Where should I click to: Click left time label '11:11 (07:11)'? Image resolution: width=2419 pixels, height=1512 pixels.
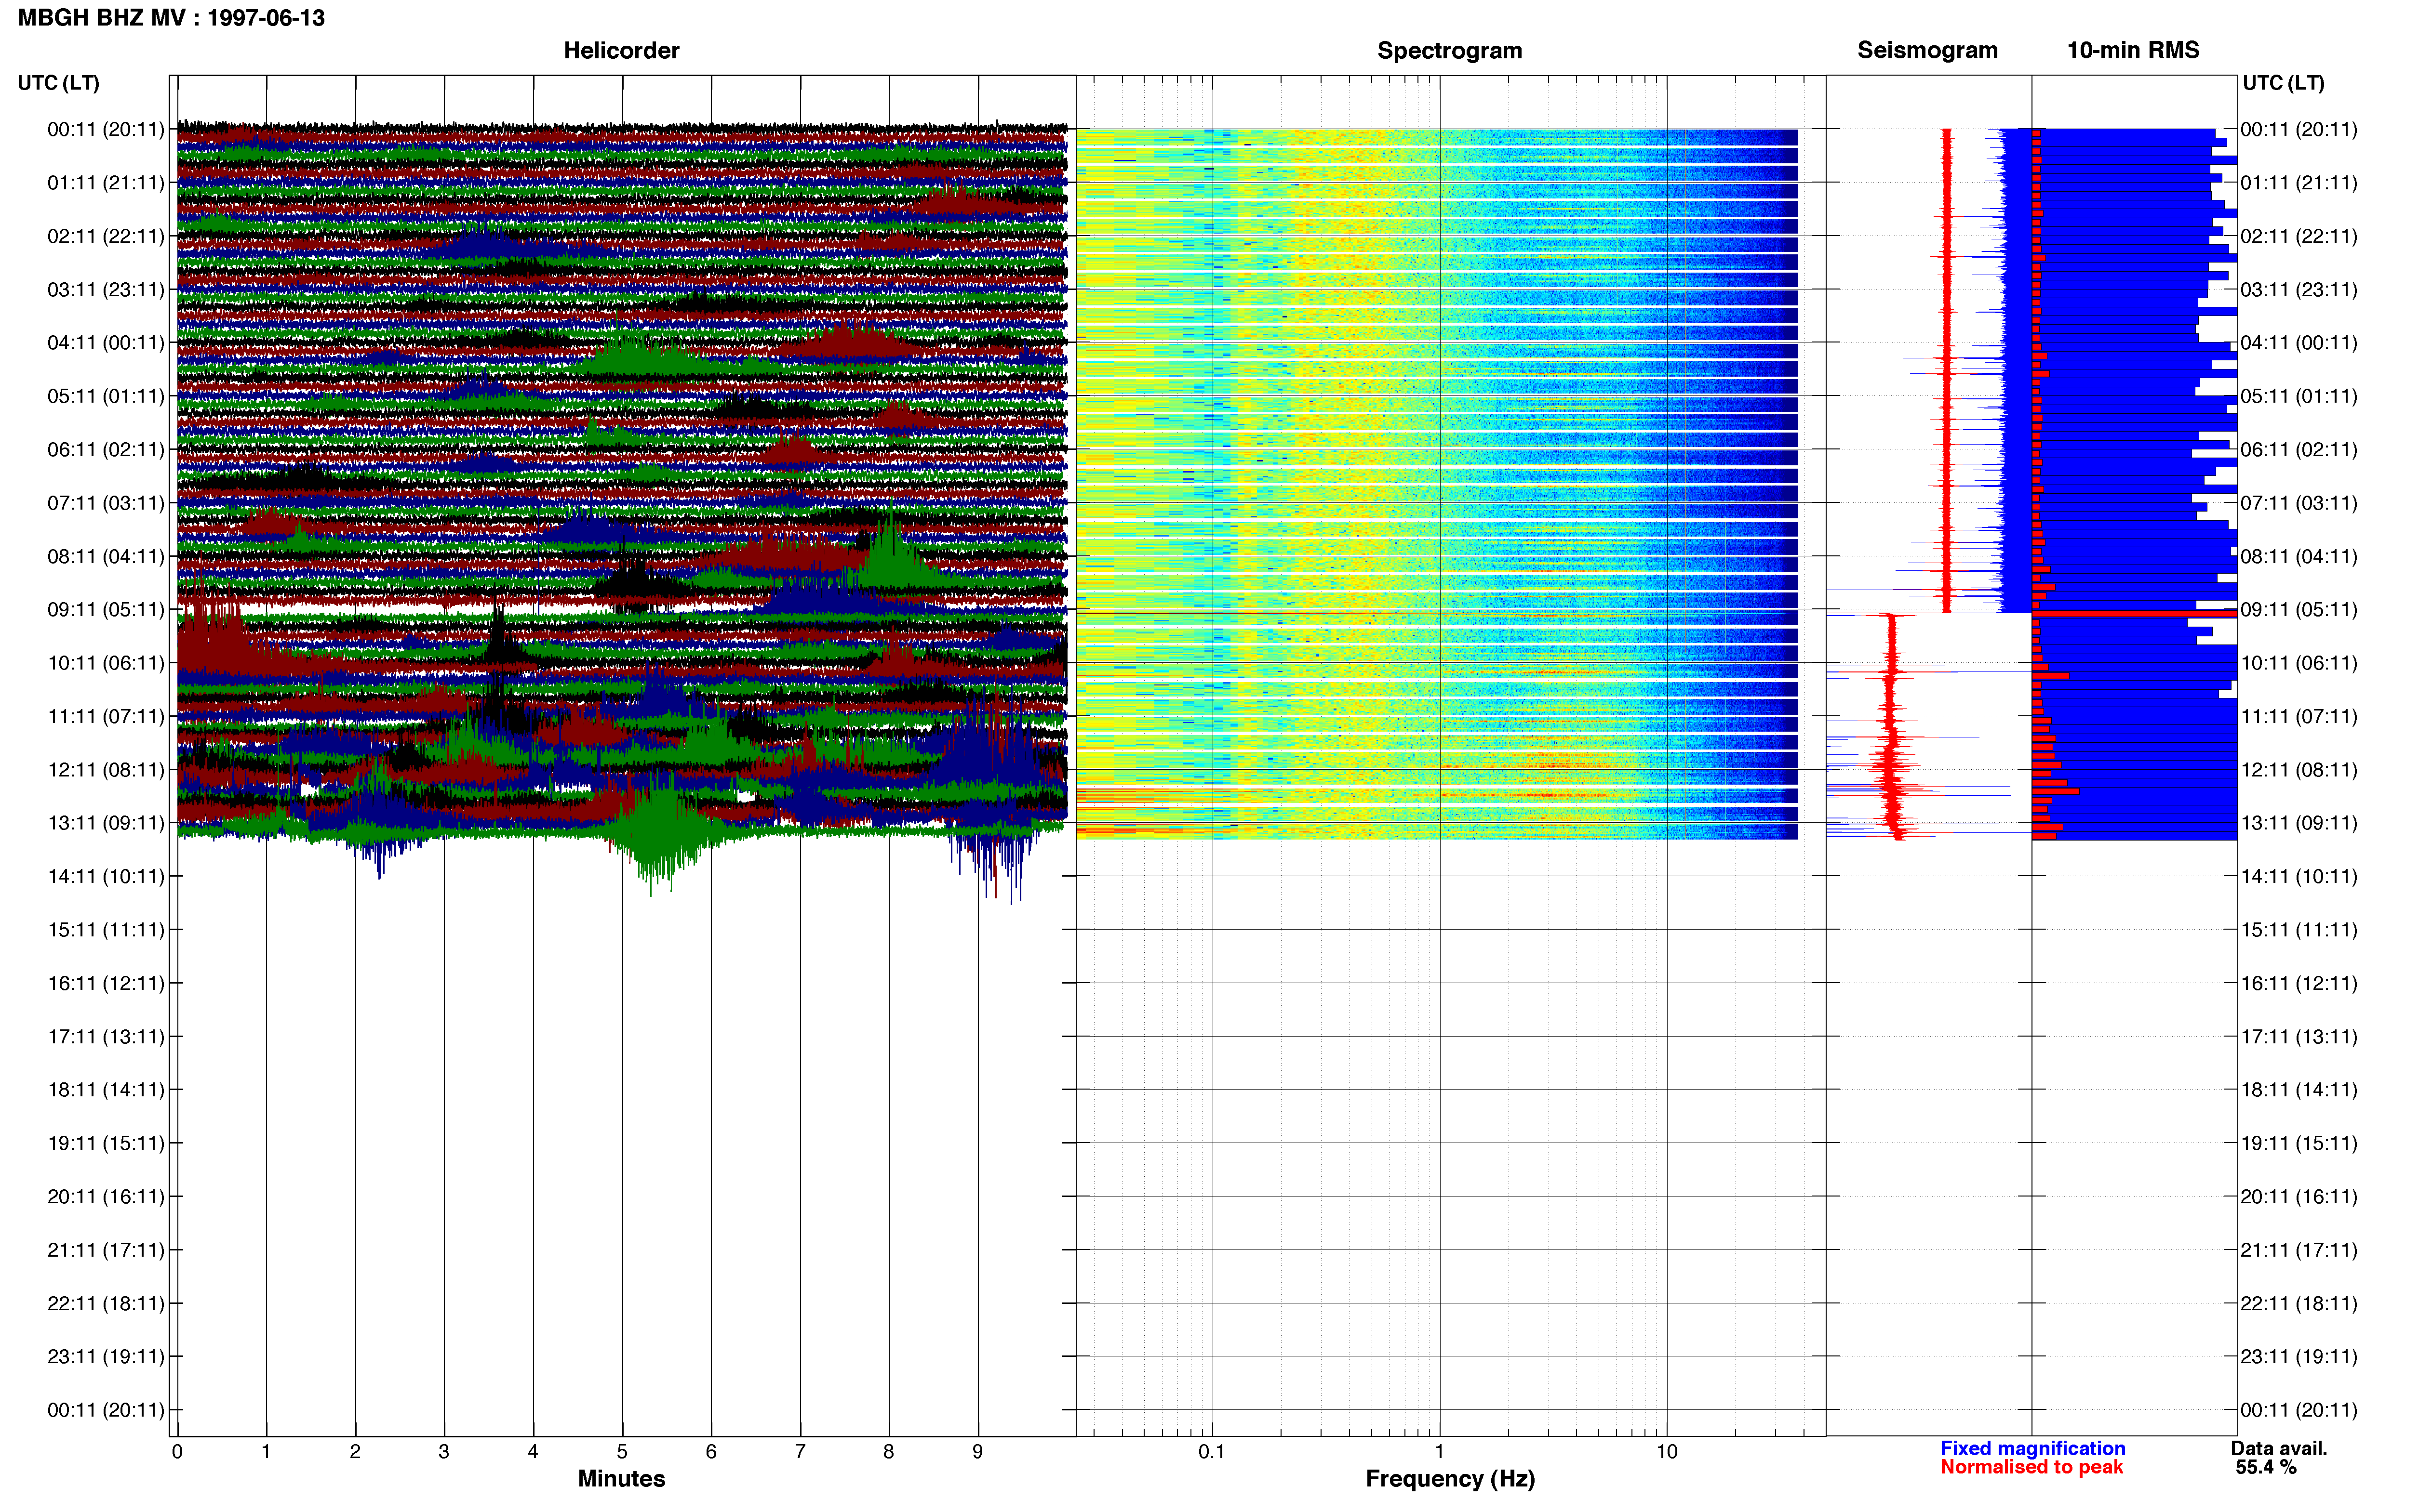(106, 716)
